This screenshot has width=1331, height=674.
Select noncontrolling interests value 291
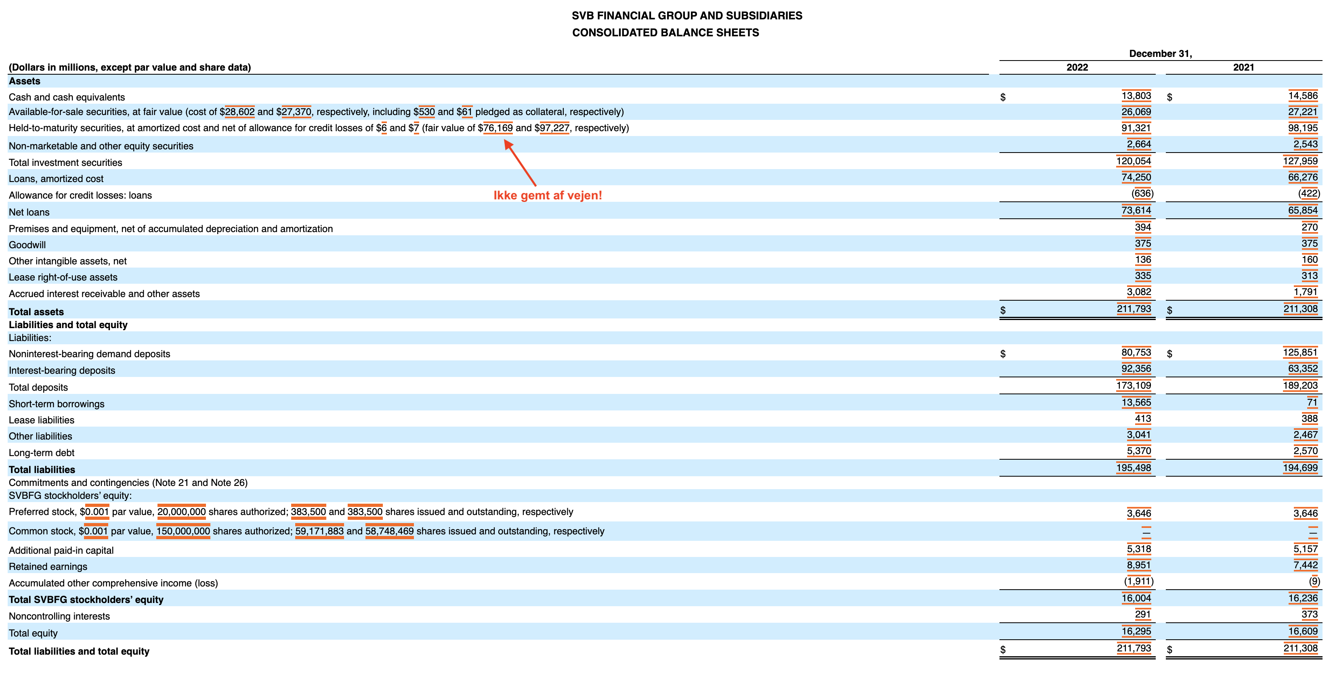click(1143, 615)
